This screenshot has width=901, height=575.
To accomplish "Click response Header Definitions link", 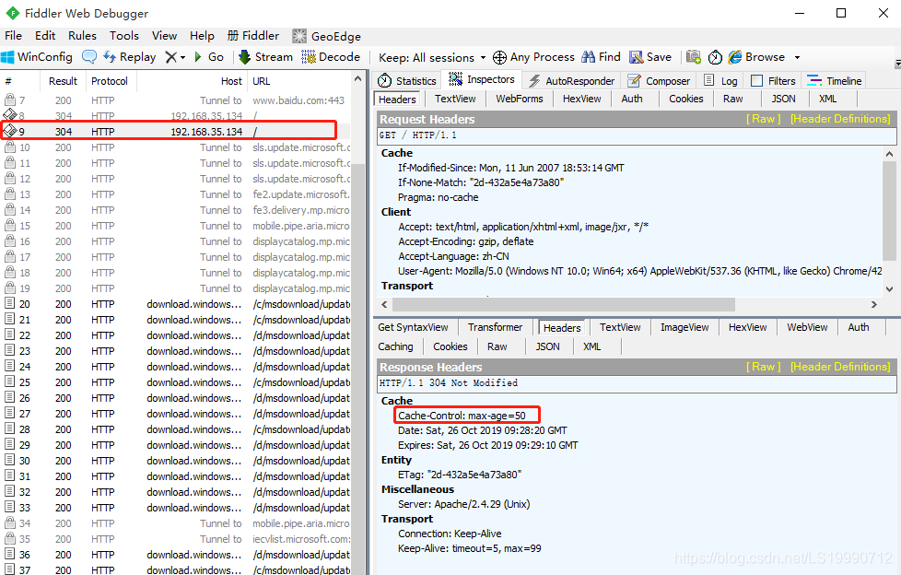I will (841, 367).
